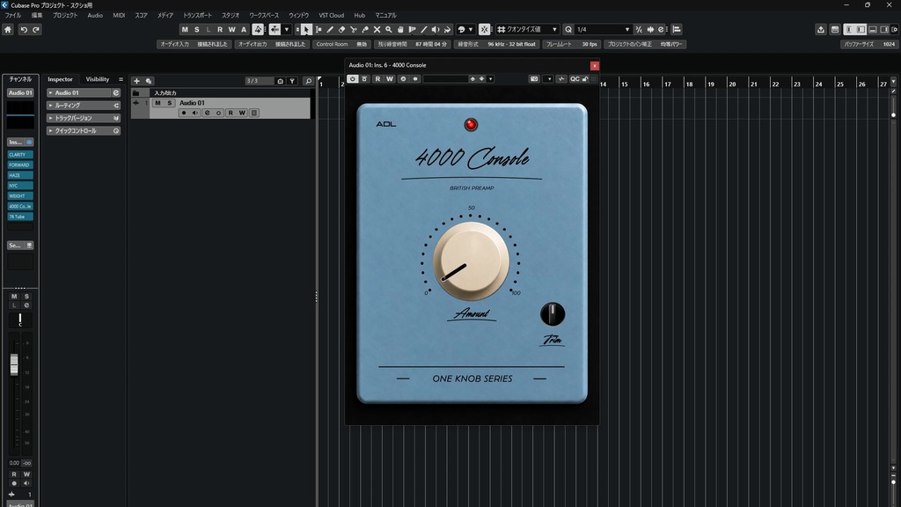901x507 pixels.
Task: Click the 76 Tube insert slot
Action: point(20,217)
